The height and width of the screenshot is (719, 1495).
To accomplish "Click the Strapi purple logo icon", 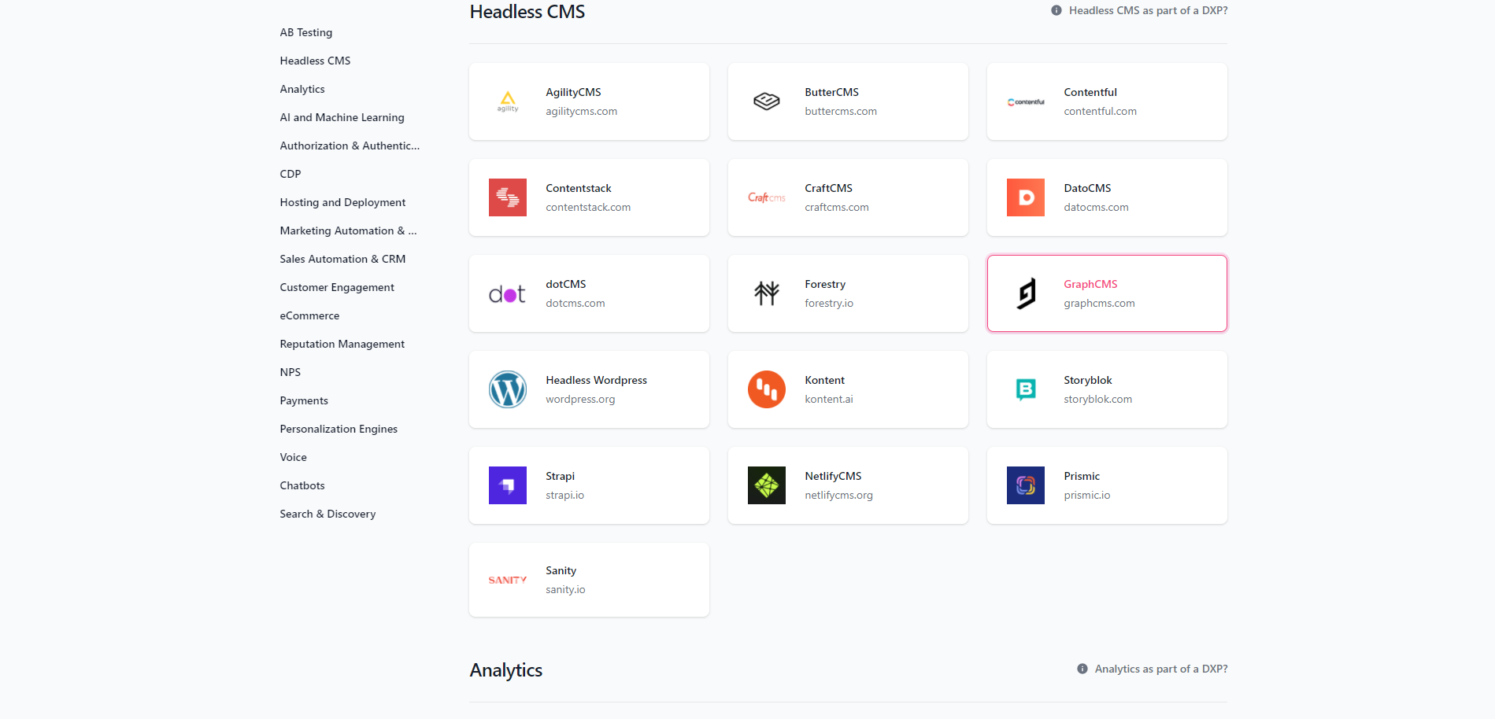I will [508, 485].
